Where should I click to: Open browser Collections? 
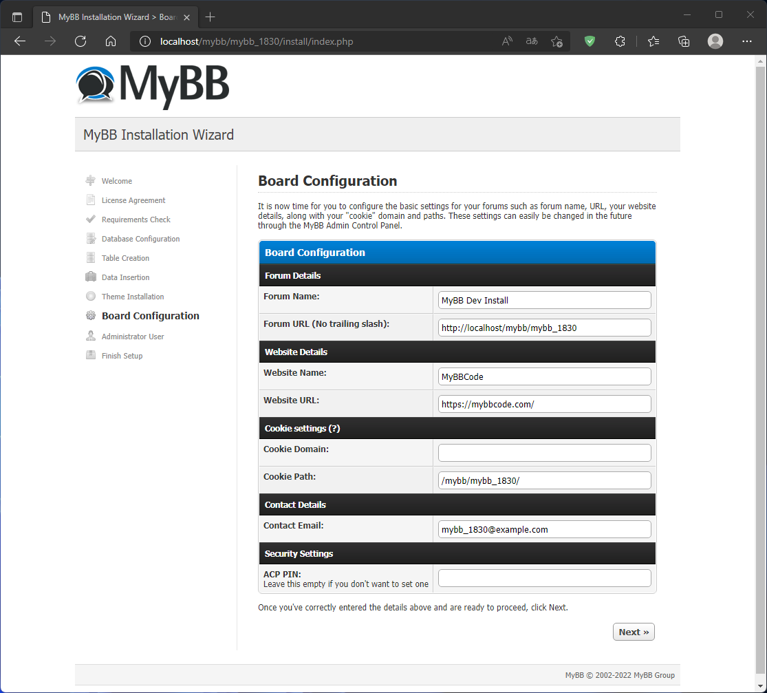point(684,41)
